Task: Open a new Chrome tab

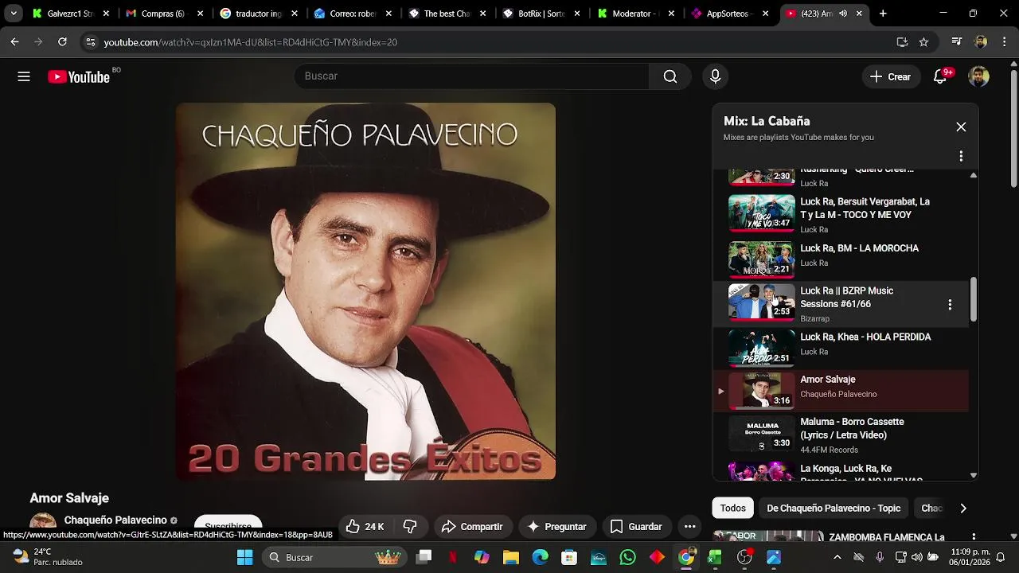Action: (883, 14)
